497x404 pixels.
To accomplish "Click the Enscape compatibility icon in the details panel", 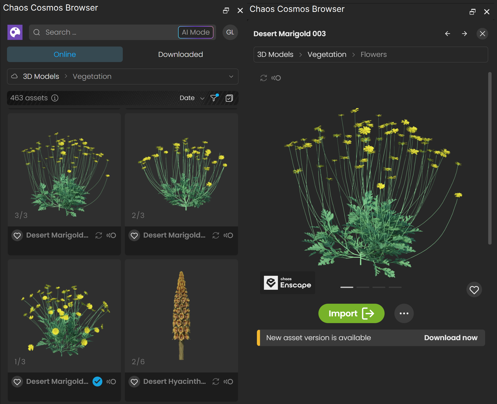I will [x=276, y=78].
